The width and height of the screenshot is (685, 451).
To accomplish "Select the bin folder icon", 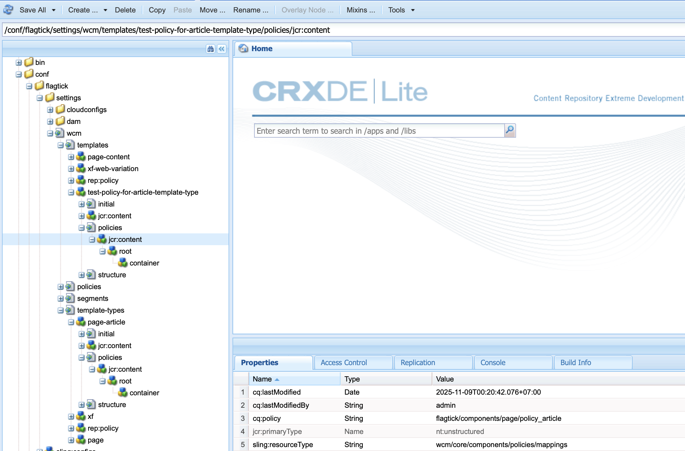I will pos(29,62).
